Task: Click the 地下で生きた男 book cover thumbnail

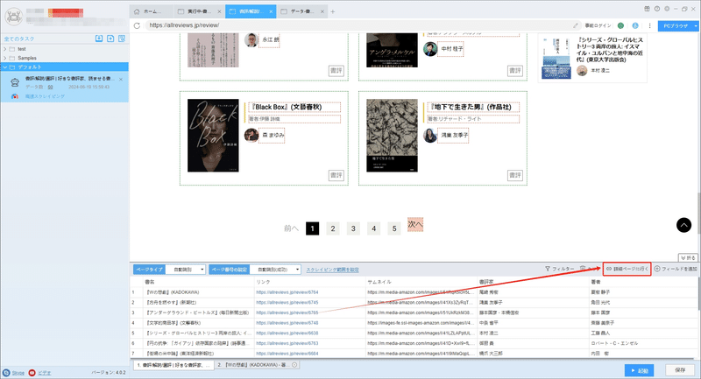Action: coord(392,136)
